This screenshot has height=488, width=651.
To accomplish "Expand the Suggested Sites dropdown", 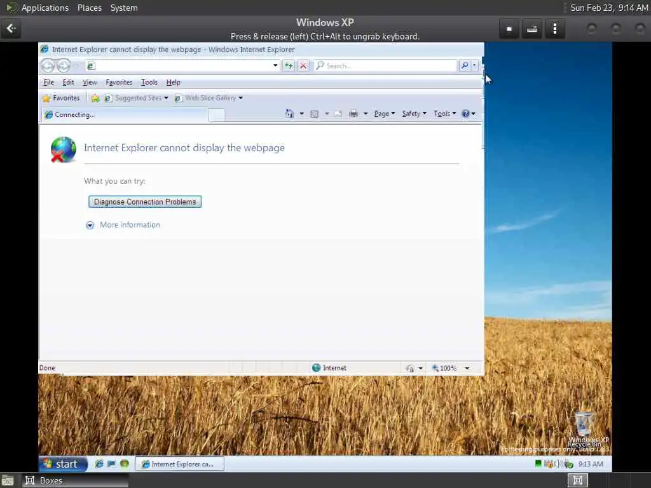I will pyautogui.click(x=166, y=98).
